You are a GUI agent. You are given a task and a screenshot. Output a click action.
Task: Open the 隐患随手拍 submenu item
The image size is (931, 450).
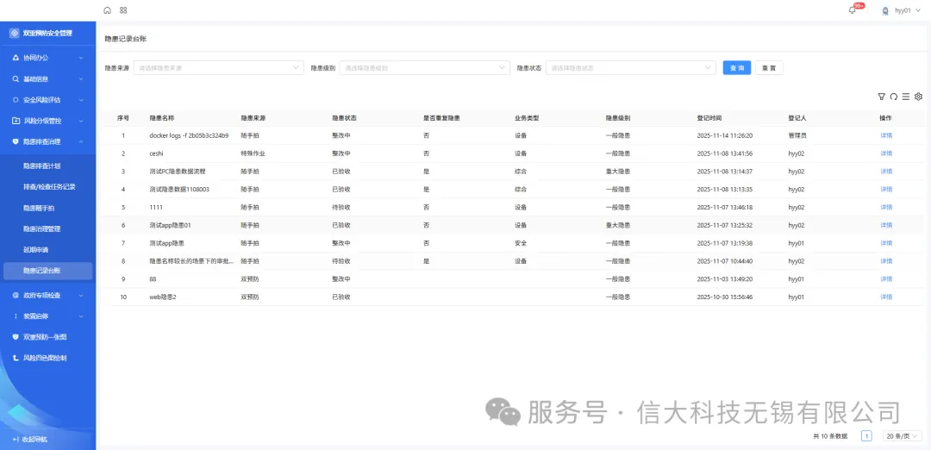[x=39, y=208]
